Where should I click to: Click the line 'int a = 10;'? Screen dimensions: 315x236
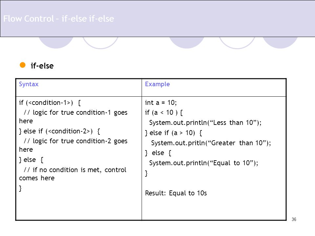point(161,103)
